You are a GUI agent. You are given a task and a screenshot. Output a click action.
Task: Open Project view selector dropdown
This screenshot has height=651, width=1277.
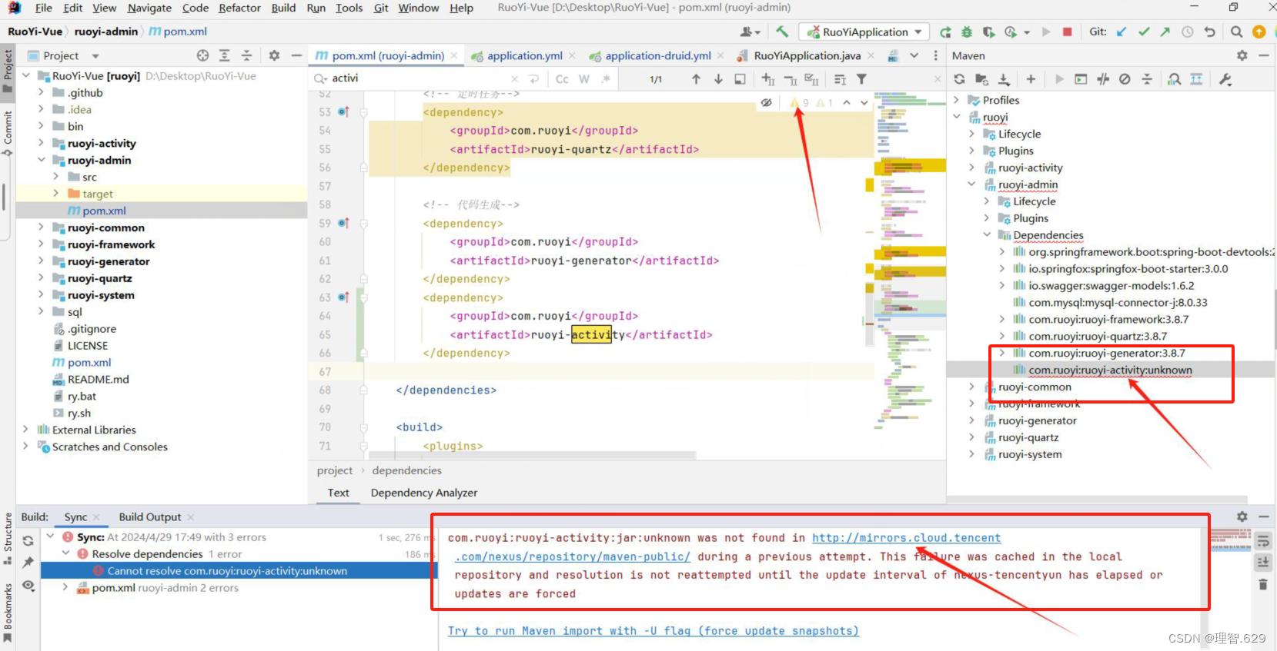coord(95,56)
